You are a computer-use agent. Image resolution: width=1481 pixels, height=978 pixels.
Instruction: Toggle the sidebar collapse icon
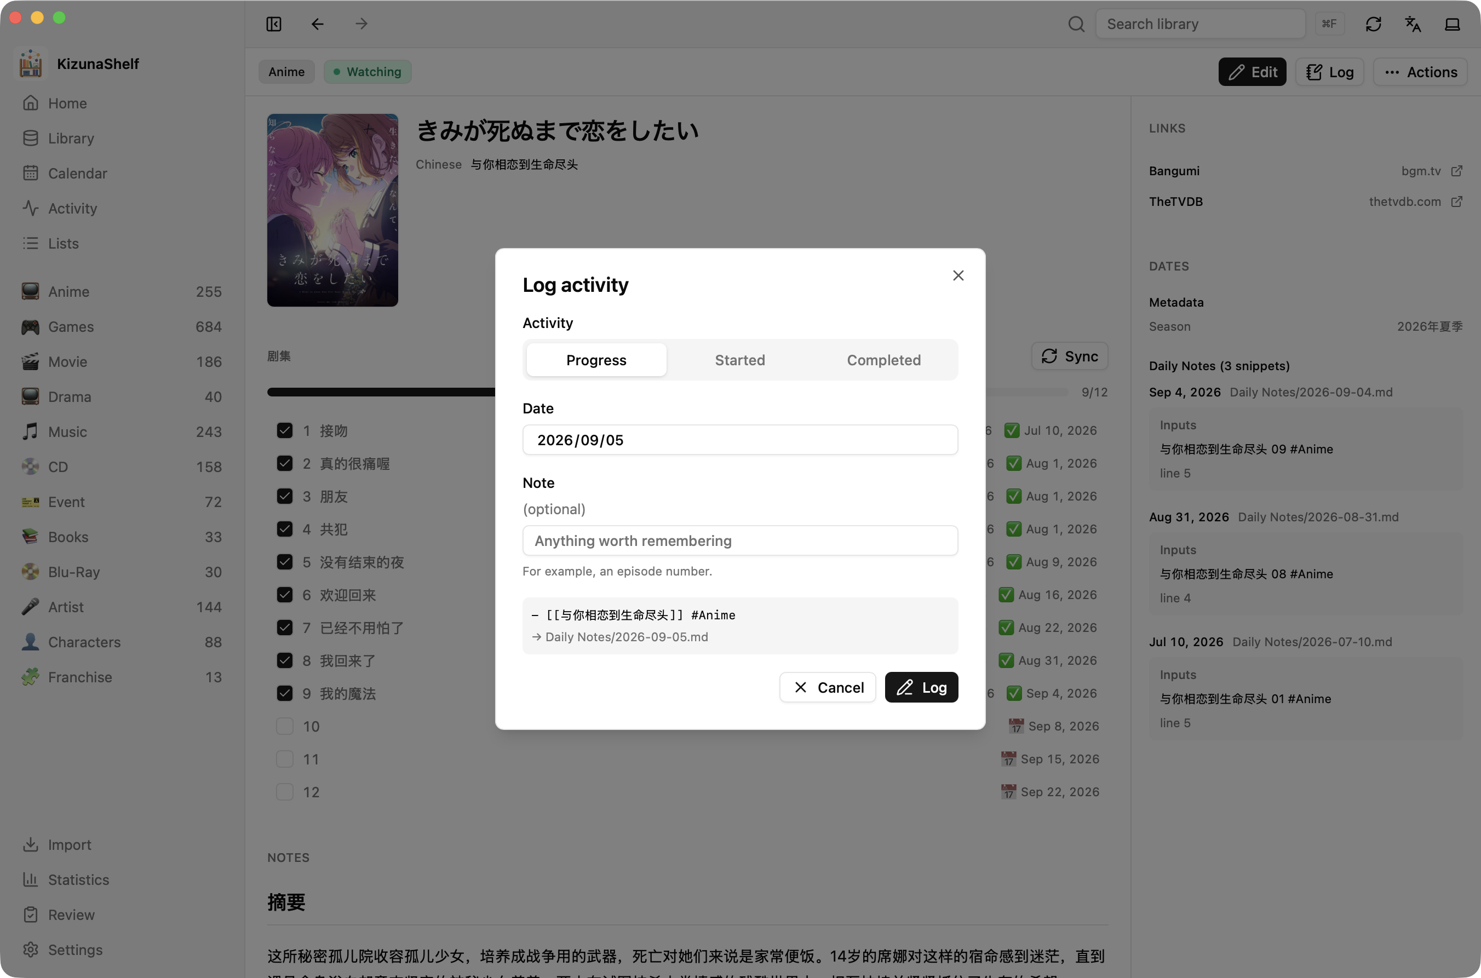[x=274, y=24]
